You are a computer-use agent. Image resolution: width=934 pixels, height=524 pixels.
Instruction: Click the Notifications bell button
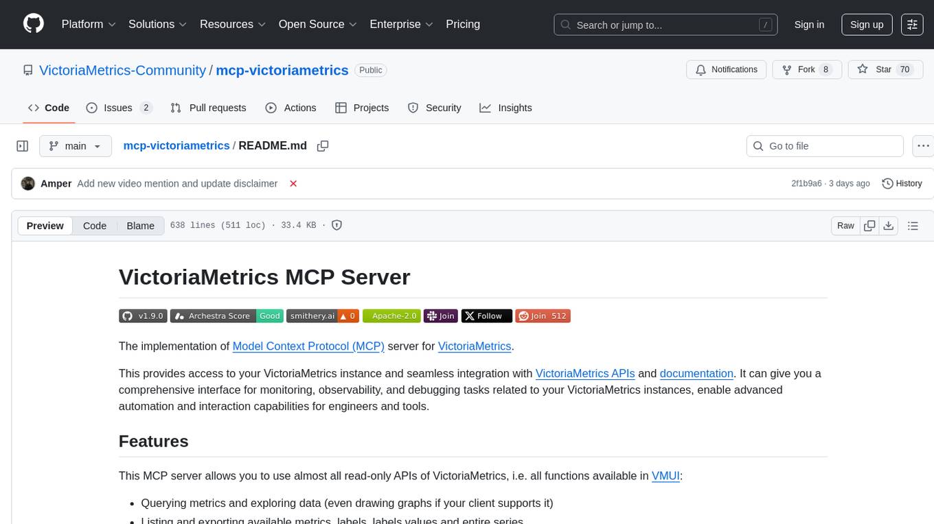[x=727, y=69]
